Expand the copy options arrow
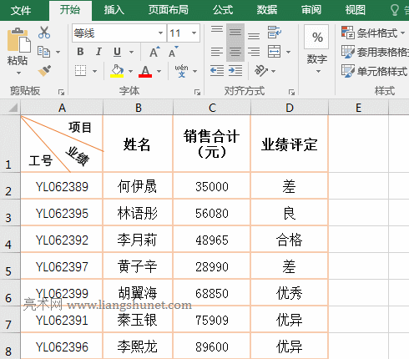 (58, 52)
